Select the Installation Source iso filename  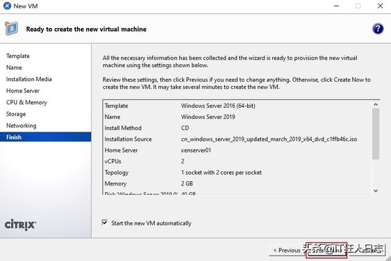pos(269,139)
